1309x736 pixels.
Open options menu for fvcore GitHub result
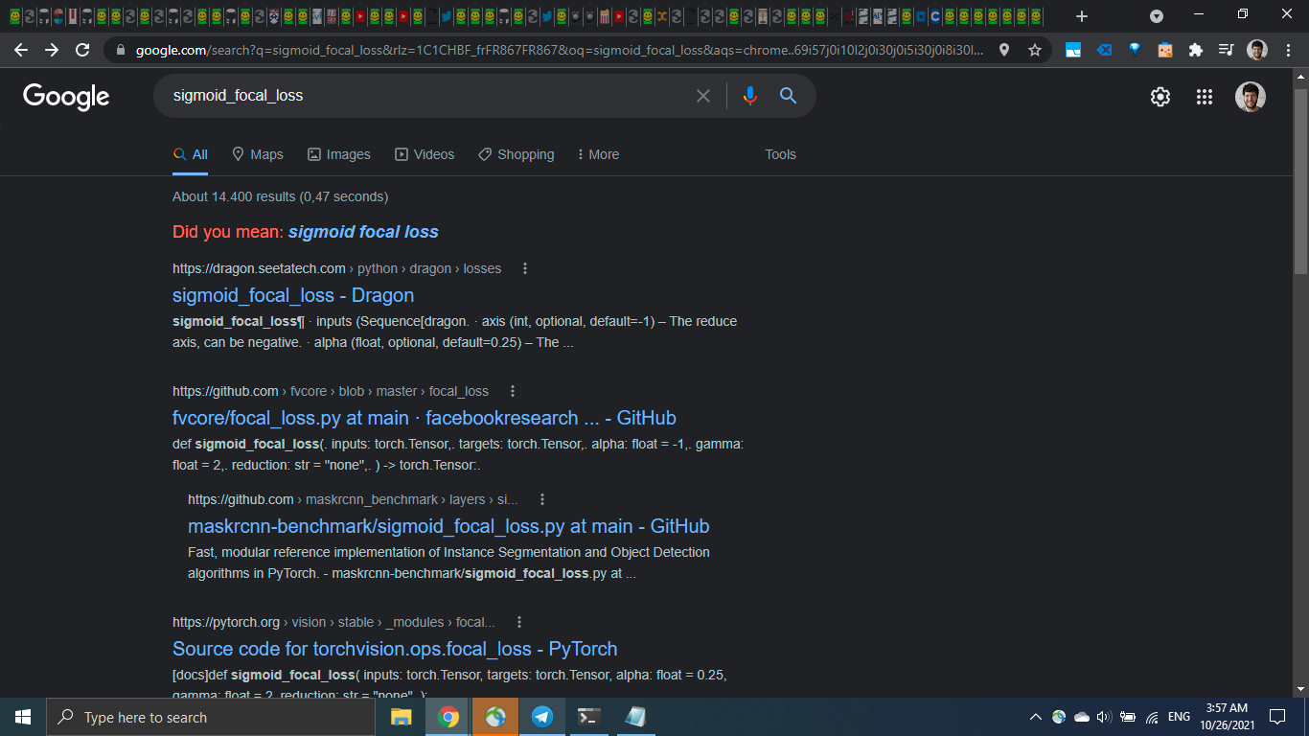click(x=512, y=391)
